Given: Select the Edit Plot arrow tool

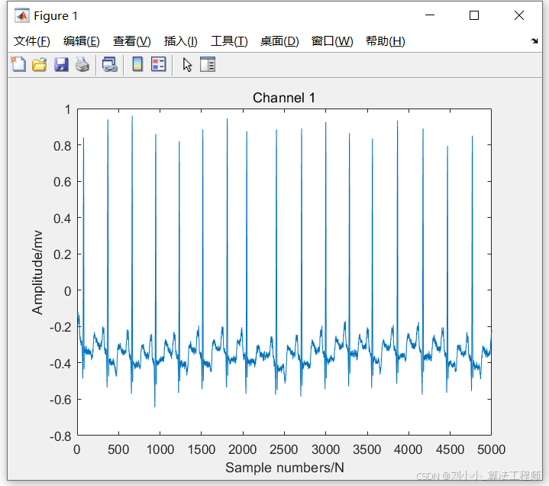Looking at the screenshot, I should click(x=187, y=65).
